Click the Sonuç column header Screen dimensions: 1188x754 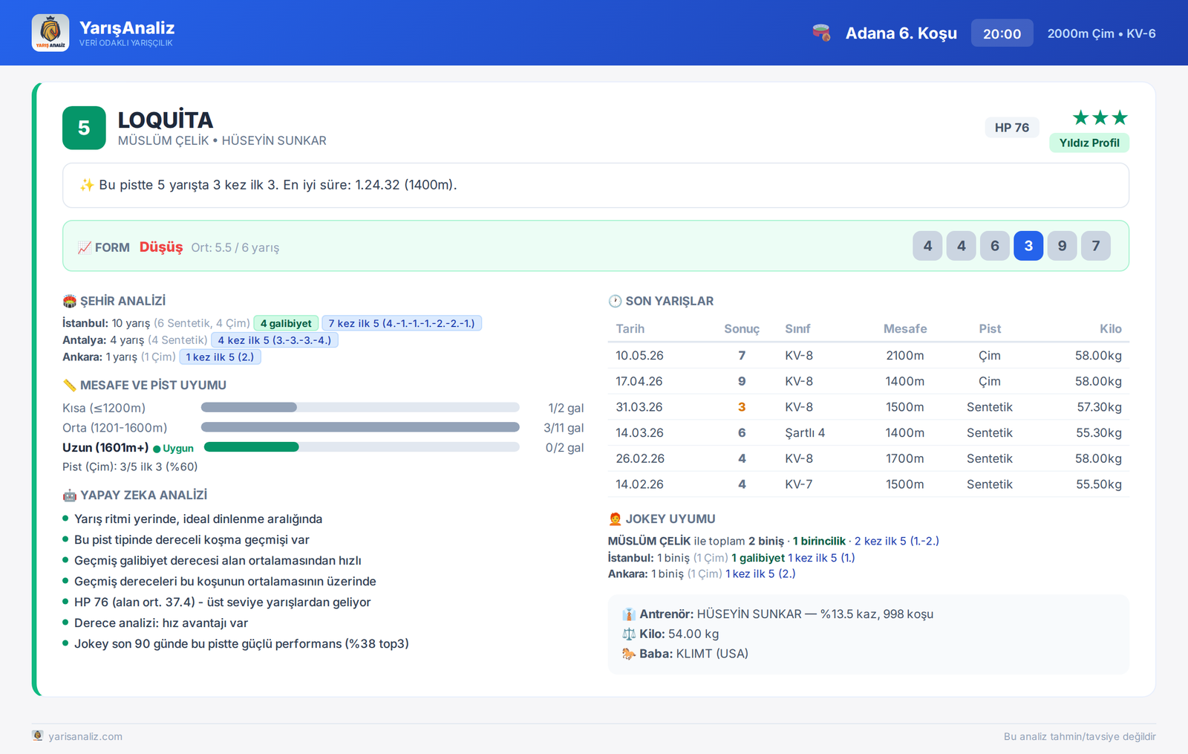click(742, 328)
